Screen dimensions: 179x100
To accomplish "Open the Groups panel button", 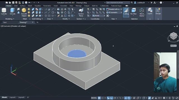I will (x=158, y=11).
